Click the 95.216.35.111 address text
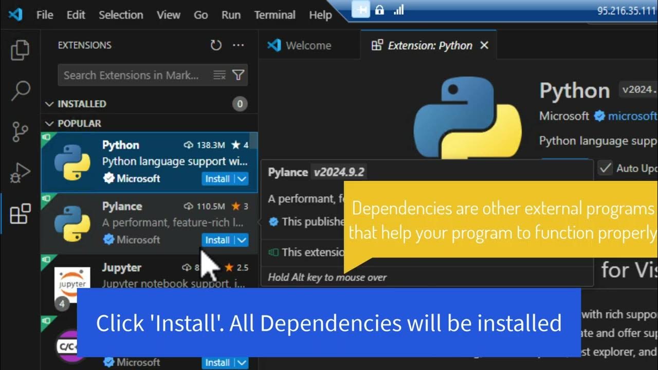Viewport: 658px width, 370px height. tap(627, 11)
